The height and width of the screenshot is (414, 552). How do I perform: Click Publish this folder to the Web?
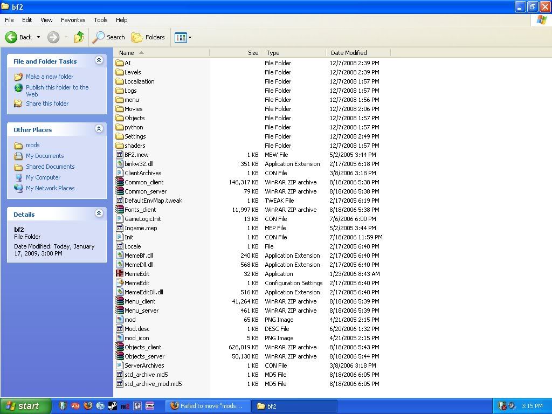click(x=57, y=91)
